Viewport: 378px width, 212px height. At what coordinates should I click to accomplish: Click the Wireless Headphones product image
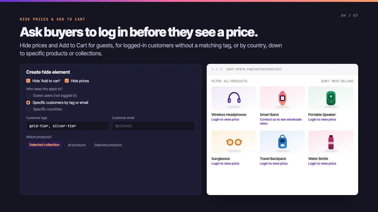[x=234, y=98]
